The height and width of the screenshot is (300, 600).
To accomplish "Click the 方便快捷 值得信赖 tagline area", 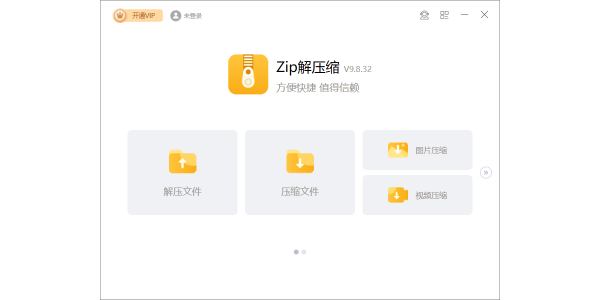I will coord(318,88).
